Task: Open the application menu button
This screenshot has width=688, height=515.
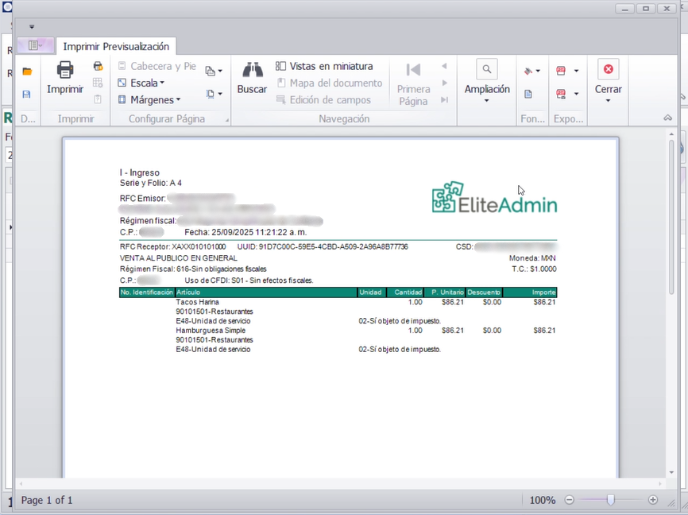Action: (x=41, y=46)
